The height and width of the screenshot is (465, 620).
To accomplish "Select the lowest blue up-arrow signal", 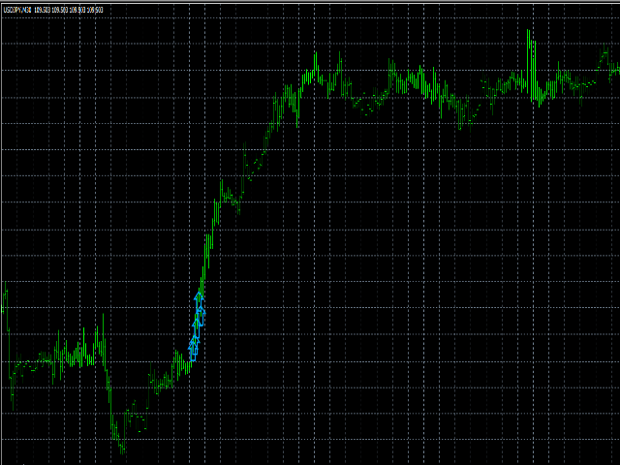I will click(x=192, y=351).
